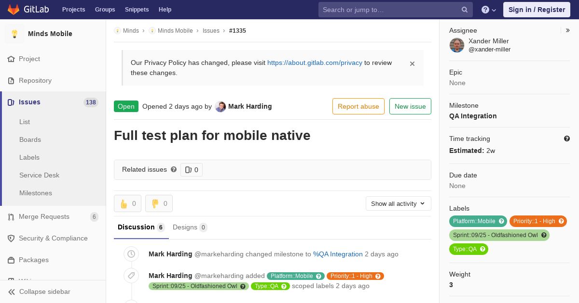Give a thumbs down reaction
Viewport: 579px width, 303px height.
click(x=159, y=203)
